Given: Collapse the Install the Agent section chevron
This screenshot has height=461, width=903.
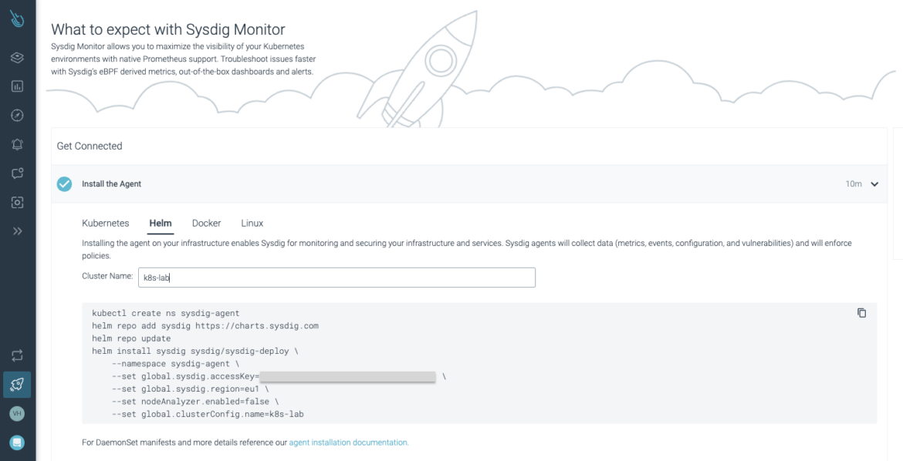Looking at the screenshot, I should [874, 184].
